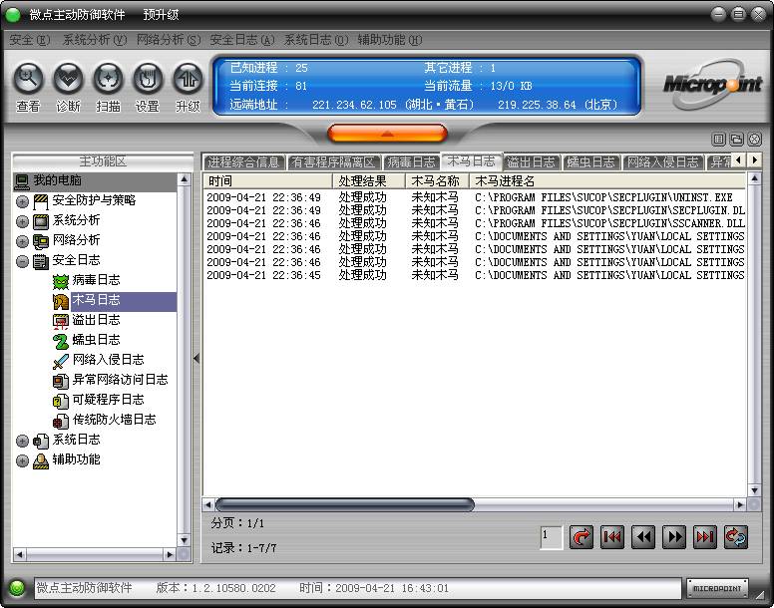Click the small round X icon above tabs
The image size is (774, 608).
(x=755, y=140)
